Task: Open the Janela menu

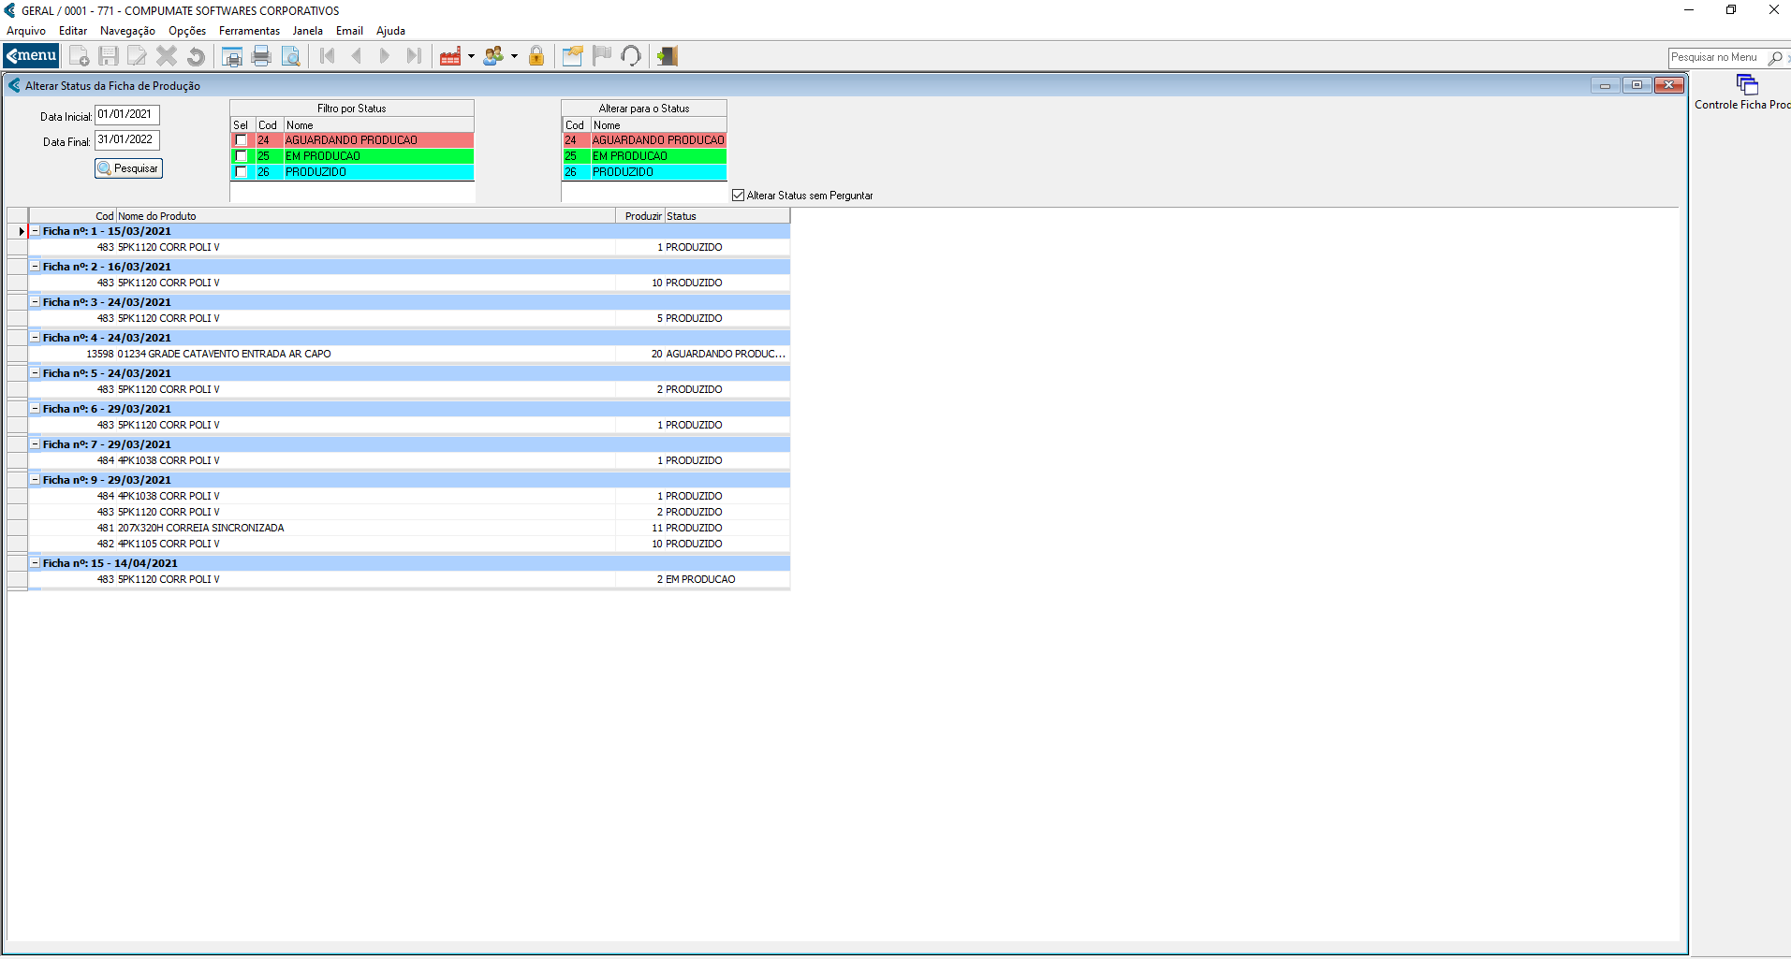Action: pyautogui.click(x=307, y=31)
